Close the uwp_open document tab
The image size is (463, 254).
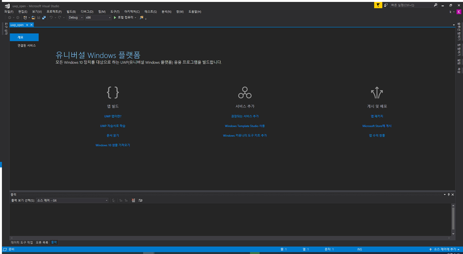click(31, 25)
